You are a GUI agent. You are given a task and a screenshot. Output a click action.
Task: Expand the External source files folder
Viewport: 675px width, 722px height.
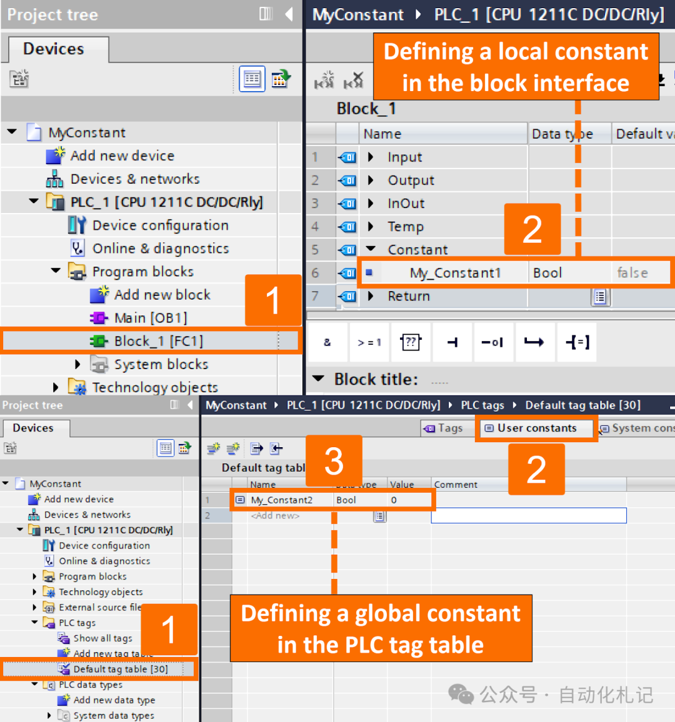tap(34, 607)
